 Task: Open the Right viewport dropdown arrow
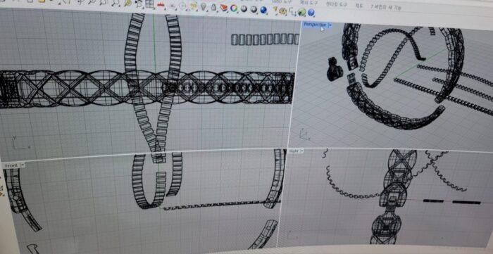click(x=302, y=151)
